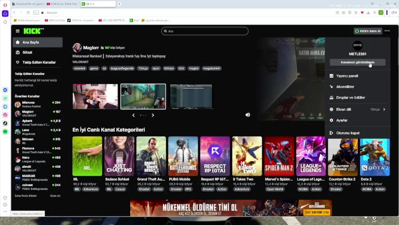Image resolution: width=399 pixels, height=225 pixels.
Task: Click the shield icon in the address bar
Action: pos(350,12)
